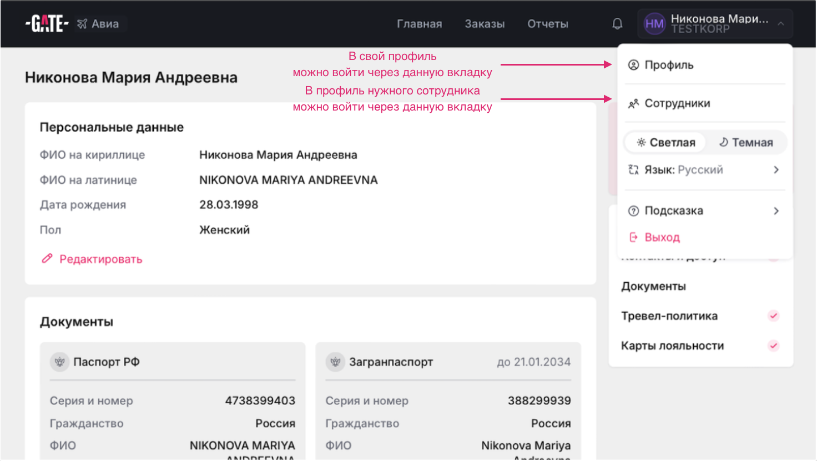
Task: Go to Документы section in sidebar
Action: pos(653,287)
